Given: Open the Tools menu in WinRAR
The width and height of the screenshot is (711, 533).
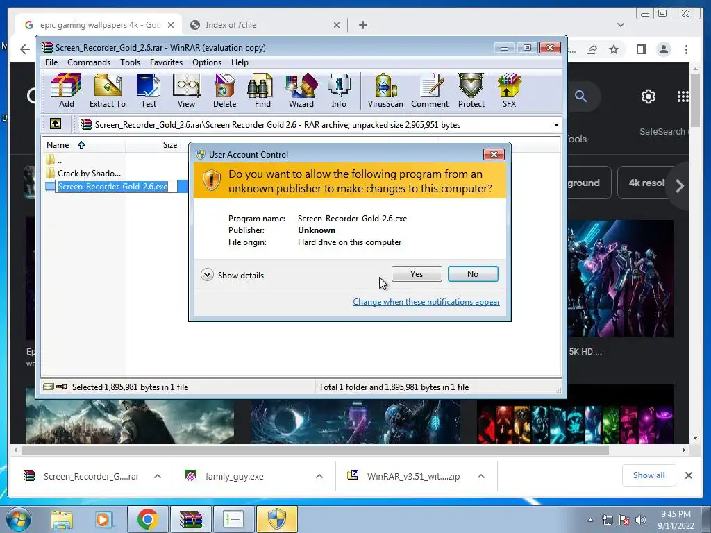Looking at the screenshot, I should tap(130, 62).
